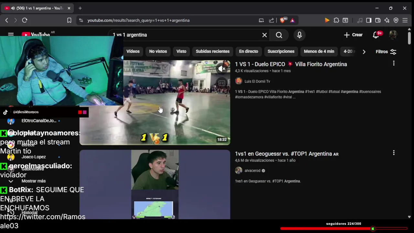
Task: Click the orange play extension icon
Action: tap(327, 20)
